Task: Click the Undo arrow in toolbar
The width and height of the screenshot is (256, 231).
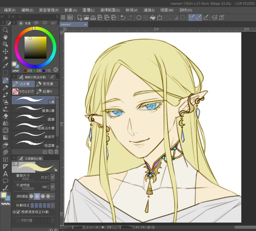Action: (x=122, y=17)
